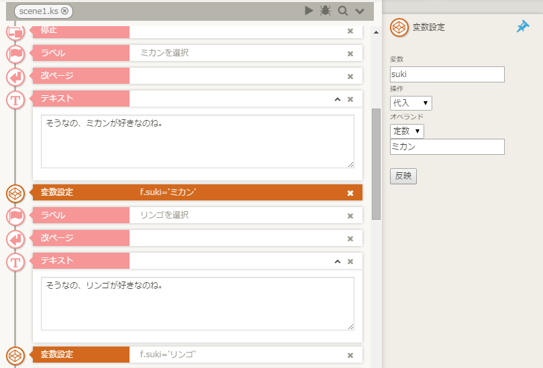Collapse the リンゴ テキスト component
The height and width of the screenshot is (368, 543).
[338, 261]
